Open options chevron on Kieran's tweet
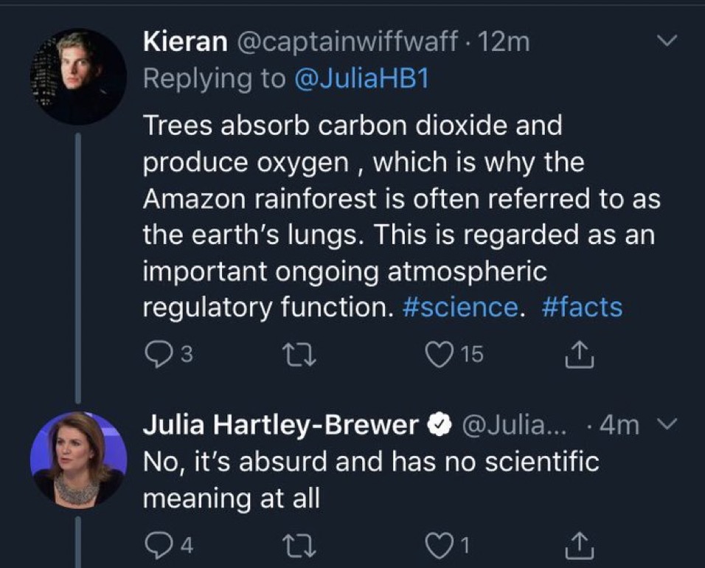 point(667,42)
